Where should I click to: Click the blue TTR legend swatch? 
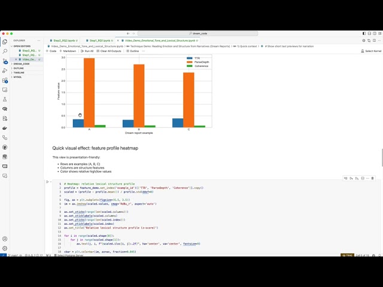tap(190, 58)
